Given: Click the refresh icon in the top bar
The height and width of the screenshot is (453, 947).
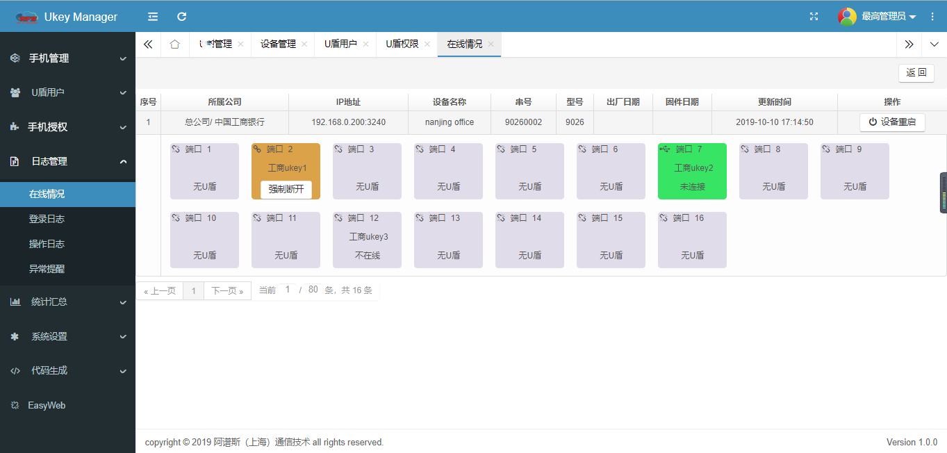Looking at the screenshot, I should point(182,17).
